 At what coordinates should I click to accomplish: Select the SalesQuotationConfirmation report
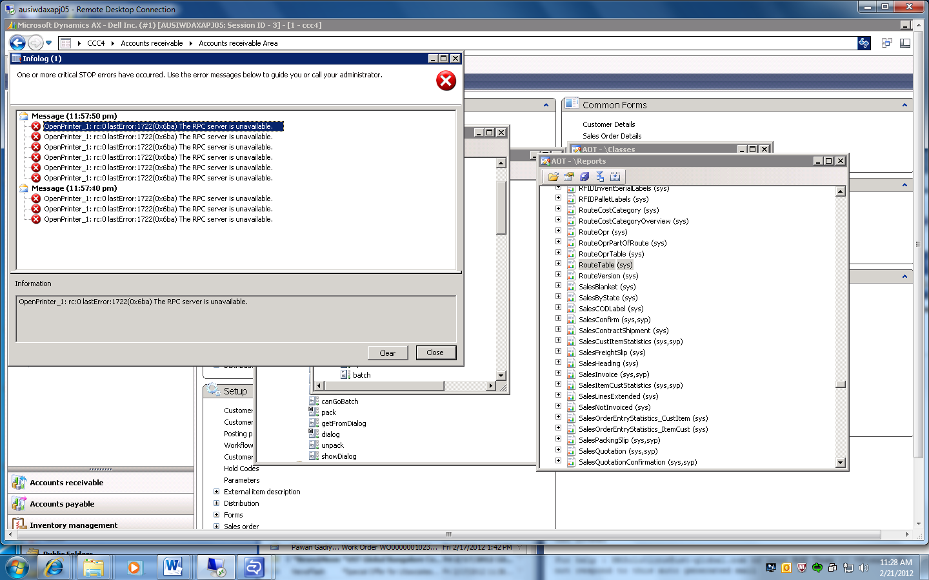(637, 462)
